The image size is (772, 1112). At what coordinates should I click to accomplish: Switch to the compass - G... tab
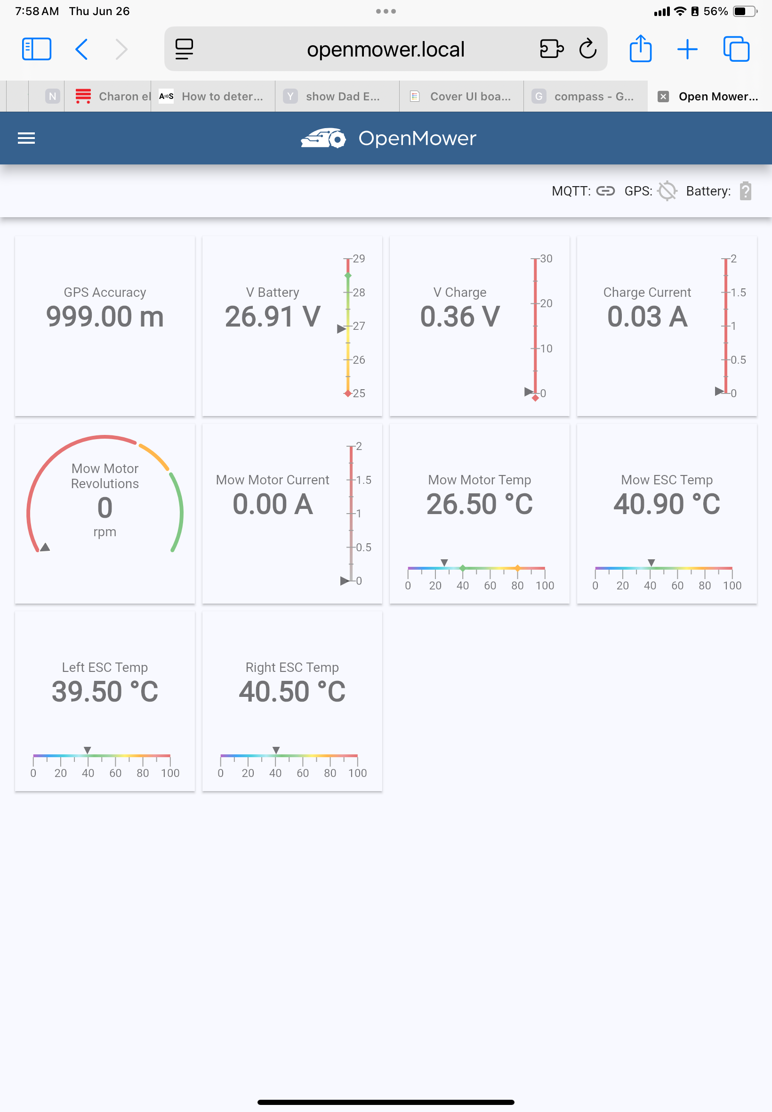pyautogui.click(x=586, y=96)
